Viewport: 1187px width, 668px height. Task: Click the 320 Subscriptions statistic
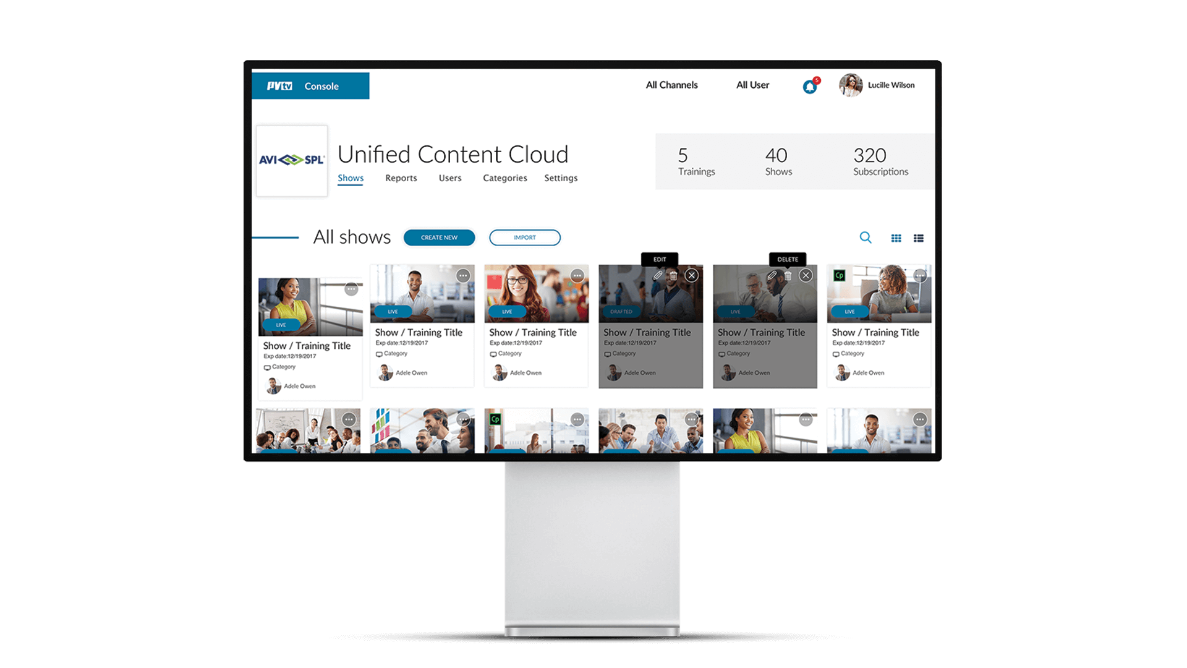tap(880, 161)
